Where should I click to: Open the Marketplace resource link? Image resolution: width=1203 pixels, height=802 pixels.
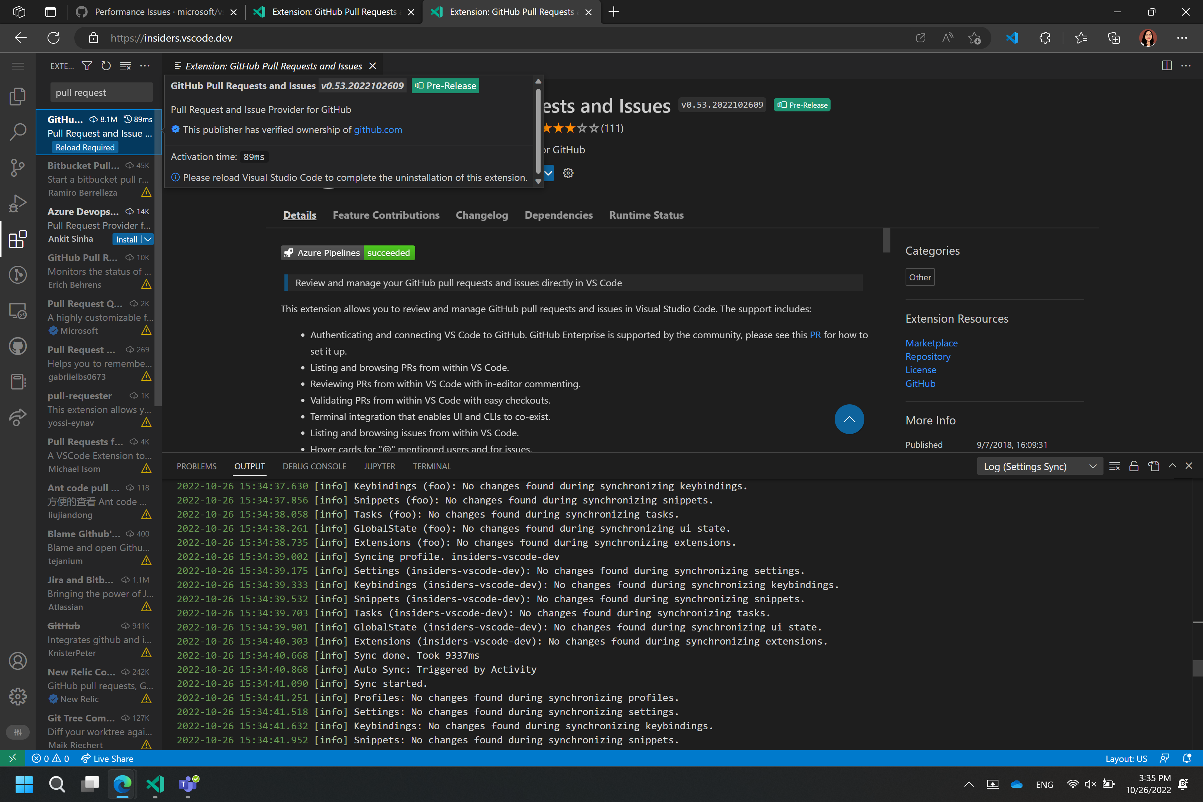click(931, 343)
